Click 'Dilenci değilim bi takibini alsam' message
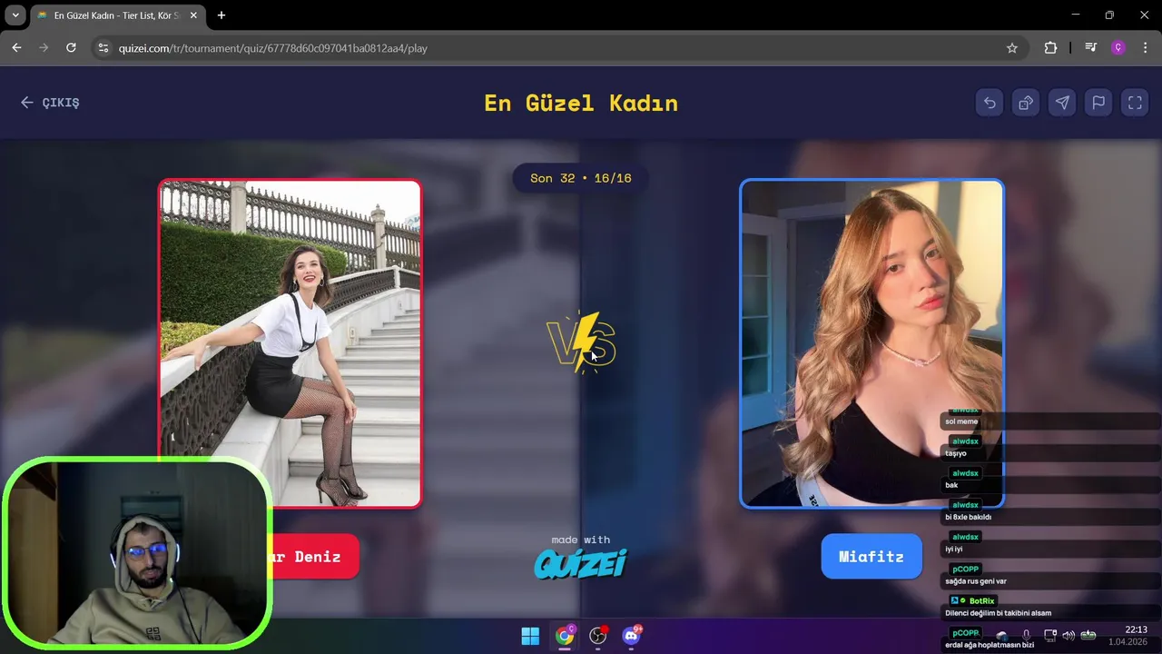The width and height of the screenshot is (1162, 654). 999,613
